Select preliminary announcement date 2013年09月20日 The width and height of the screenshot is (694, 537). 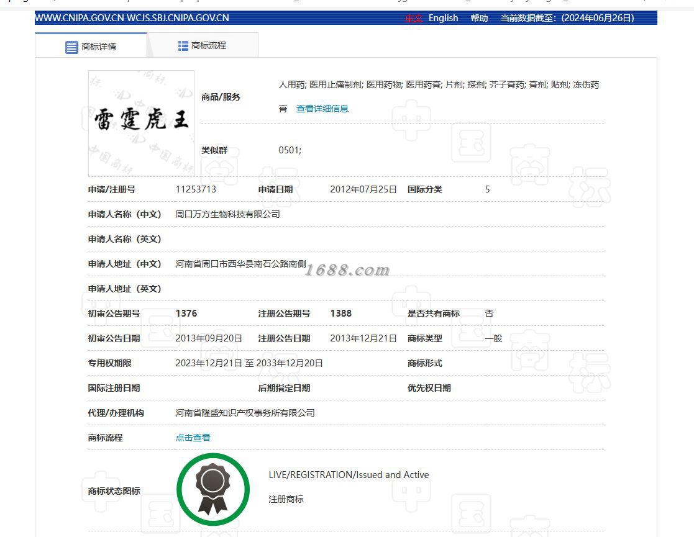click(x=209, y=338)
